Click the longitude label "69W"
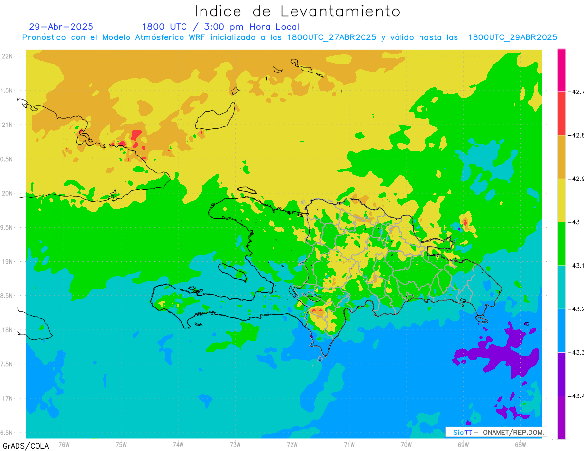This screenshot has width=584, height=451. [x=463, y=445]
